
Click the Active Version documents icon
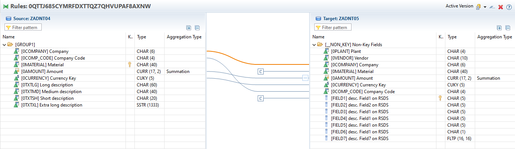click(478, 7)
